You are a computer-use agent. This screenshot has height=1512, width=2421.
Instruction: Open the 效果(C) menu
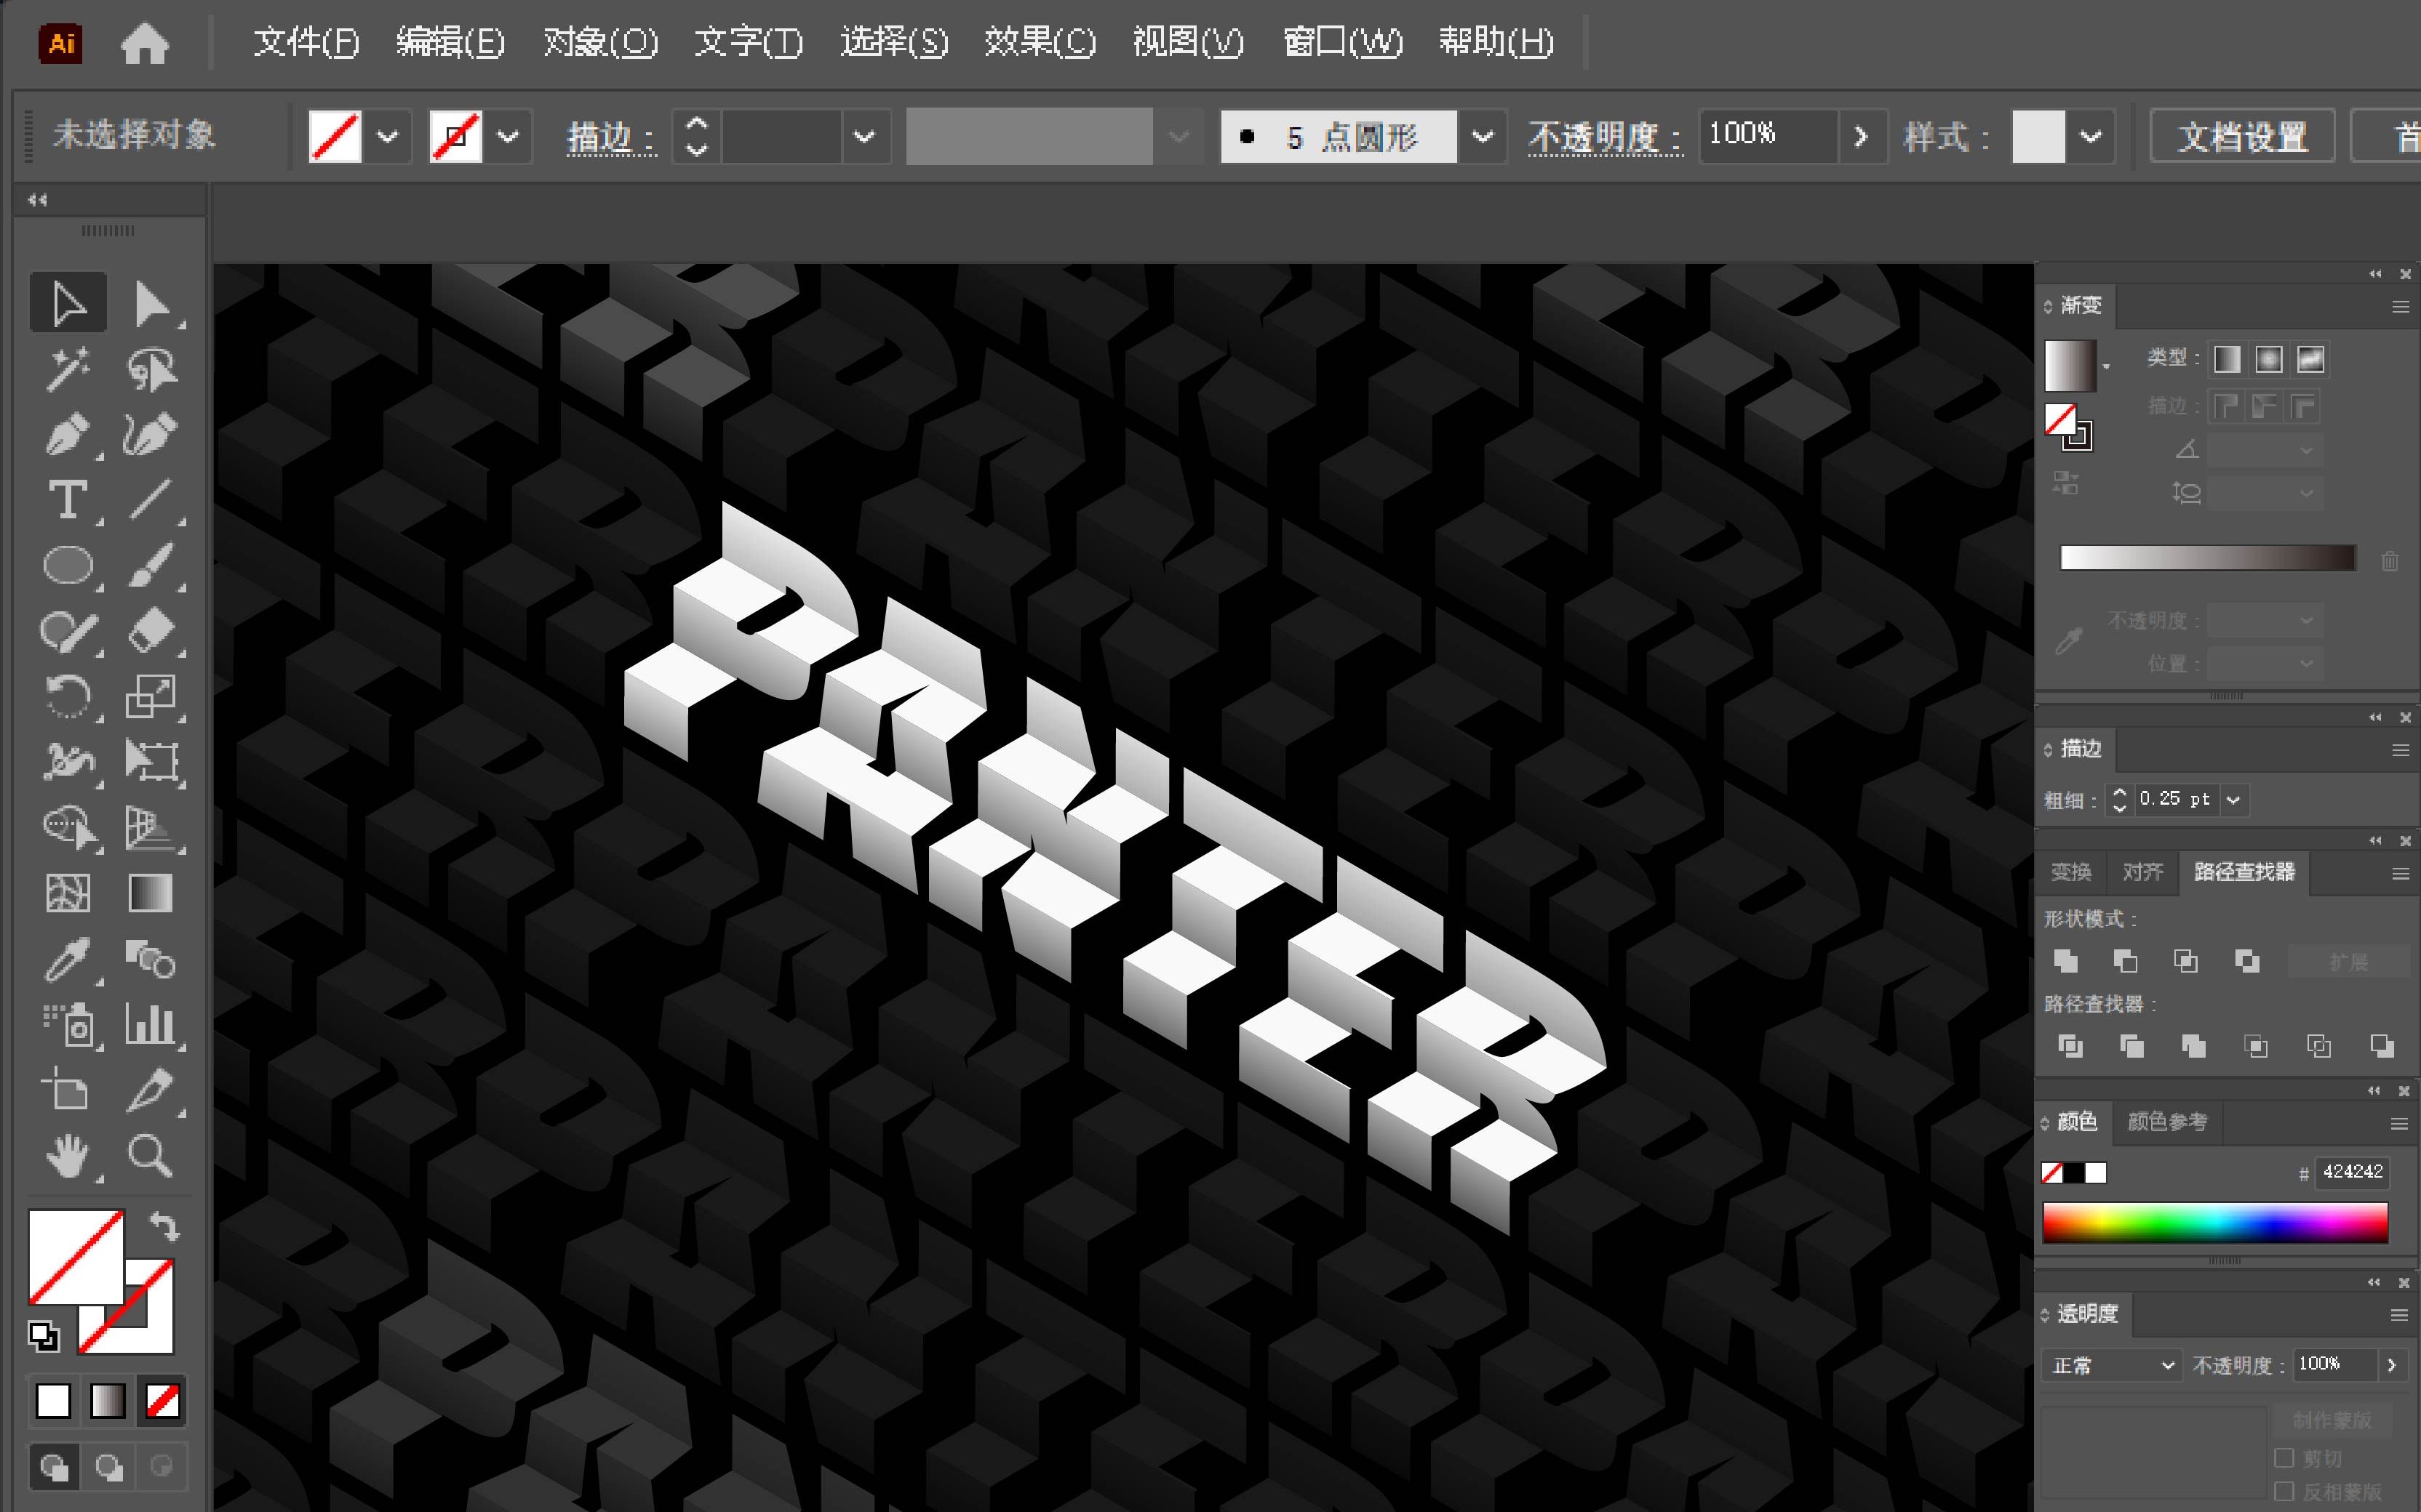point(1040,43)
